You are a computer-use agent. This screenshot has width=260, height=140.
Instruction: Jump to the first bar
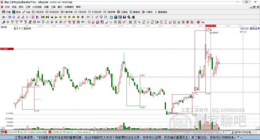(43, 17)
